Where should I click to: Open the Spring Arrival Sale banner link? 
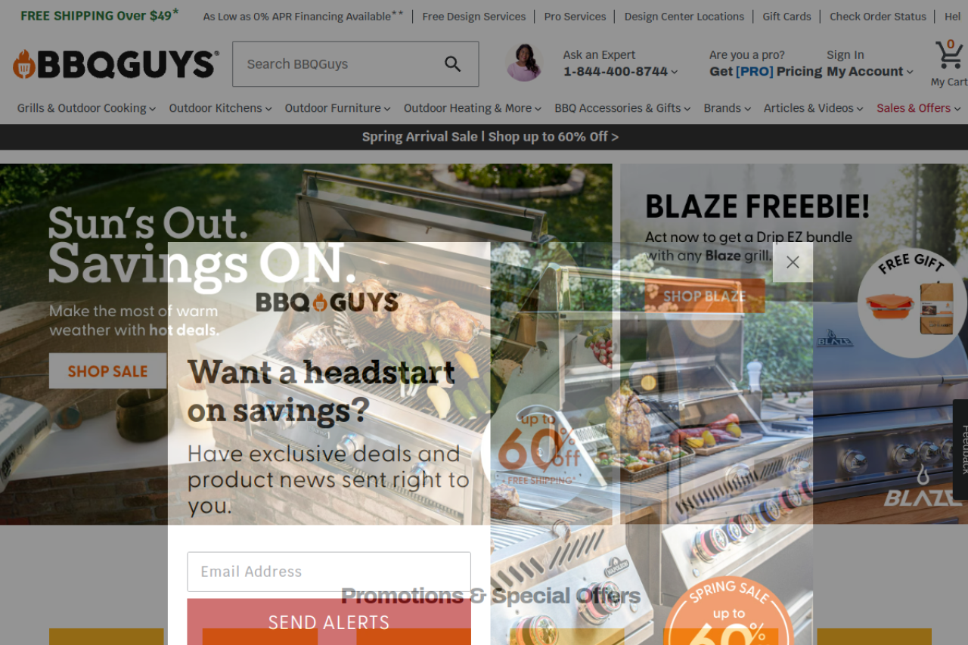click(490, 137)
